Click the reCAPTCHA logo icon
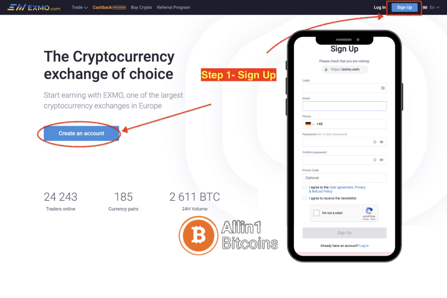The image size is (447, 298). pyautogui.click(x=369, y=211)
